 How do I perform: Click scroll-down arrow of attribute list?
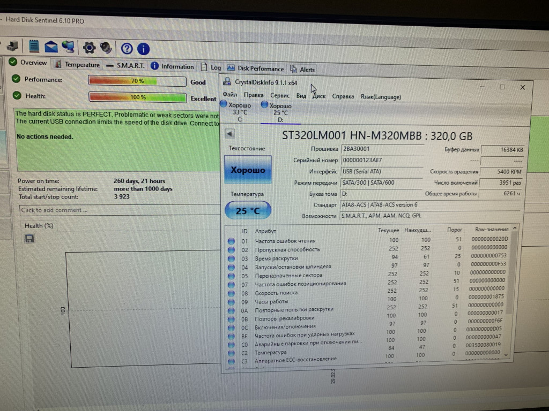click(506, 355)
